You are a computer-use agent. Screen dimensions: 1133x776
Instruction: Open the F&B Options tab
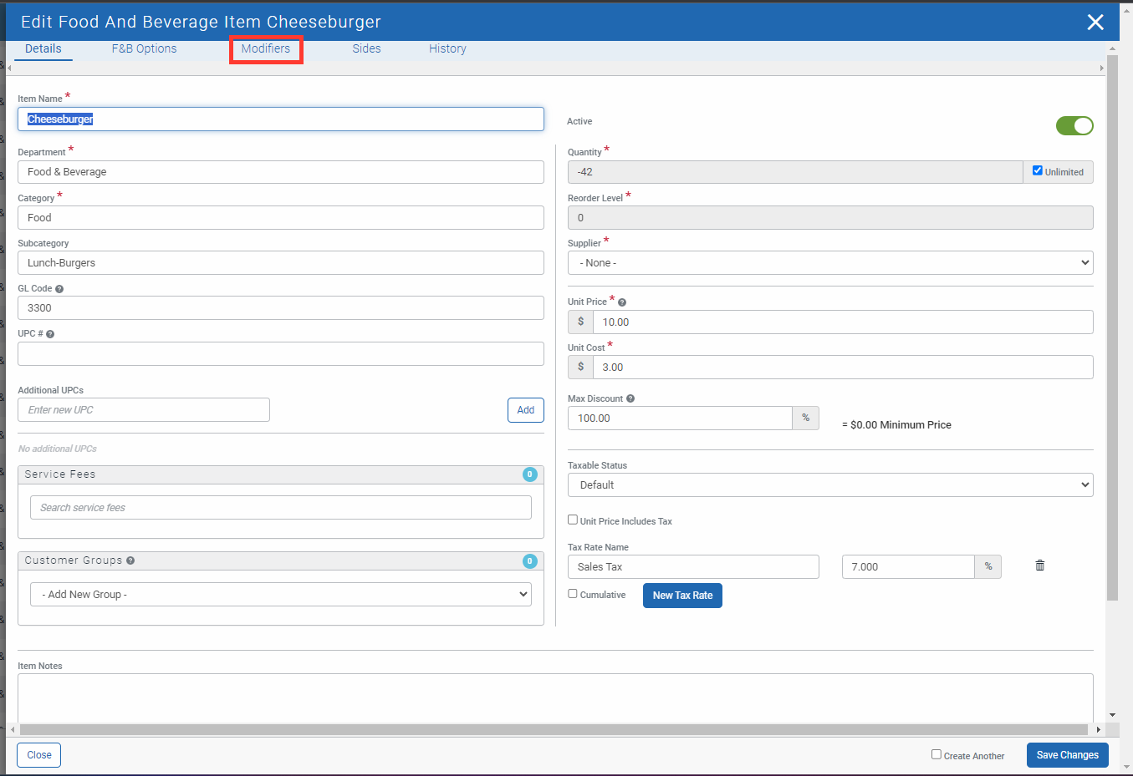144,49
